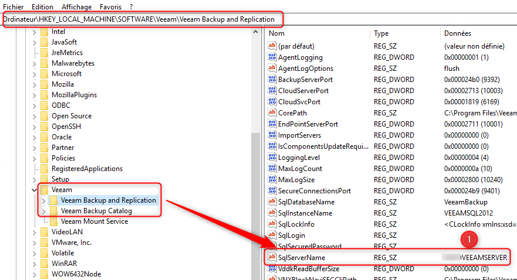This screenshot has height=280, width=517.
Task: Select the SqlDatabaseName string icon
Action: [x=272, y=202]
